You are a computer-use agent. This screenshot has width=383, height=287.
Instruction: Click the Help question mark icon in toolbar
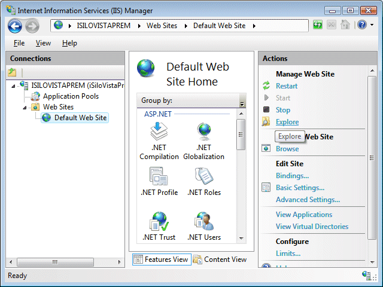[361, 25]
